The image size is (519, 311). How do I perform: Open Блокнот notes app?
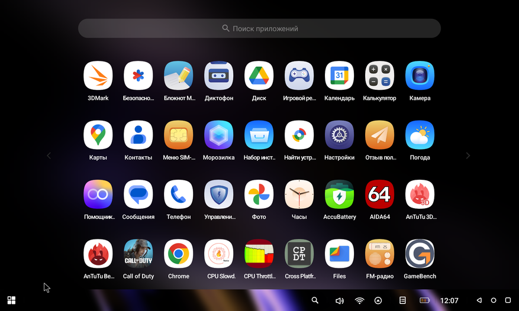click(178, 76)
